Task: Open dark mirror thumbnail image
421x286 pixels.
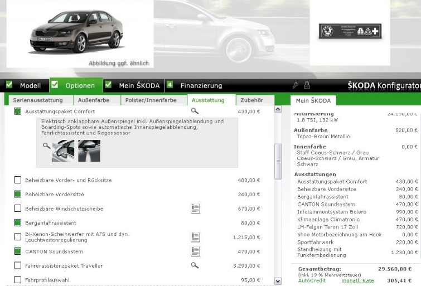Action: 89,151
